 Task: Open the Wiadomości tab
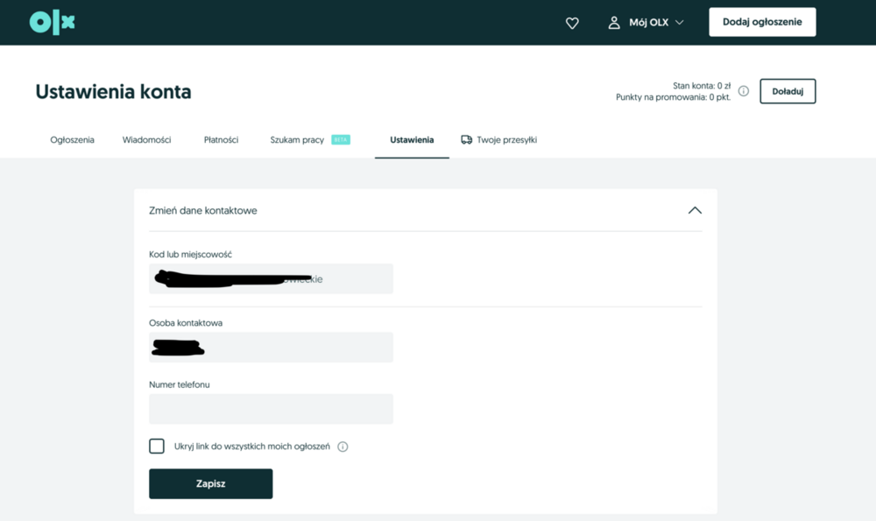146,139
